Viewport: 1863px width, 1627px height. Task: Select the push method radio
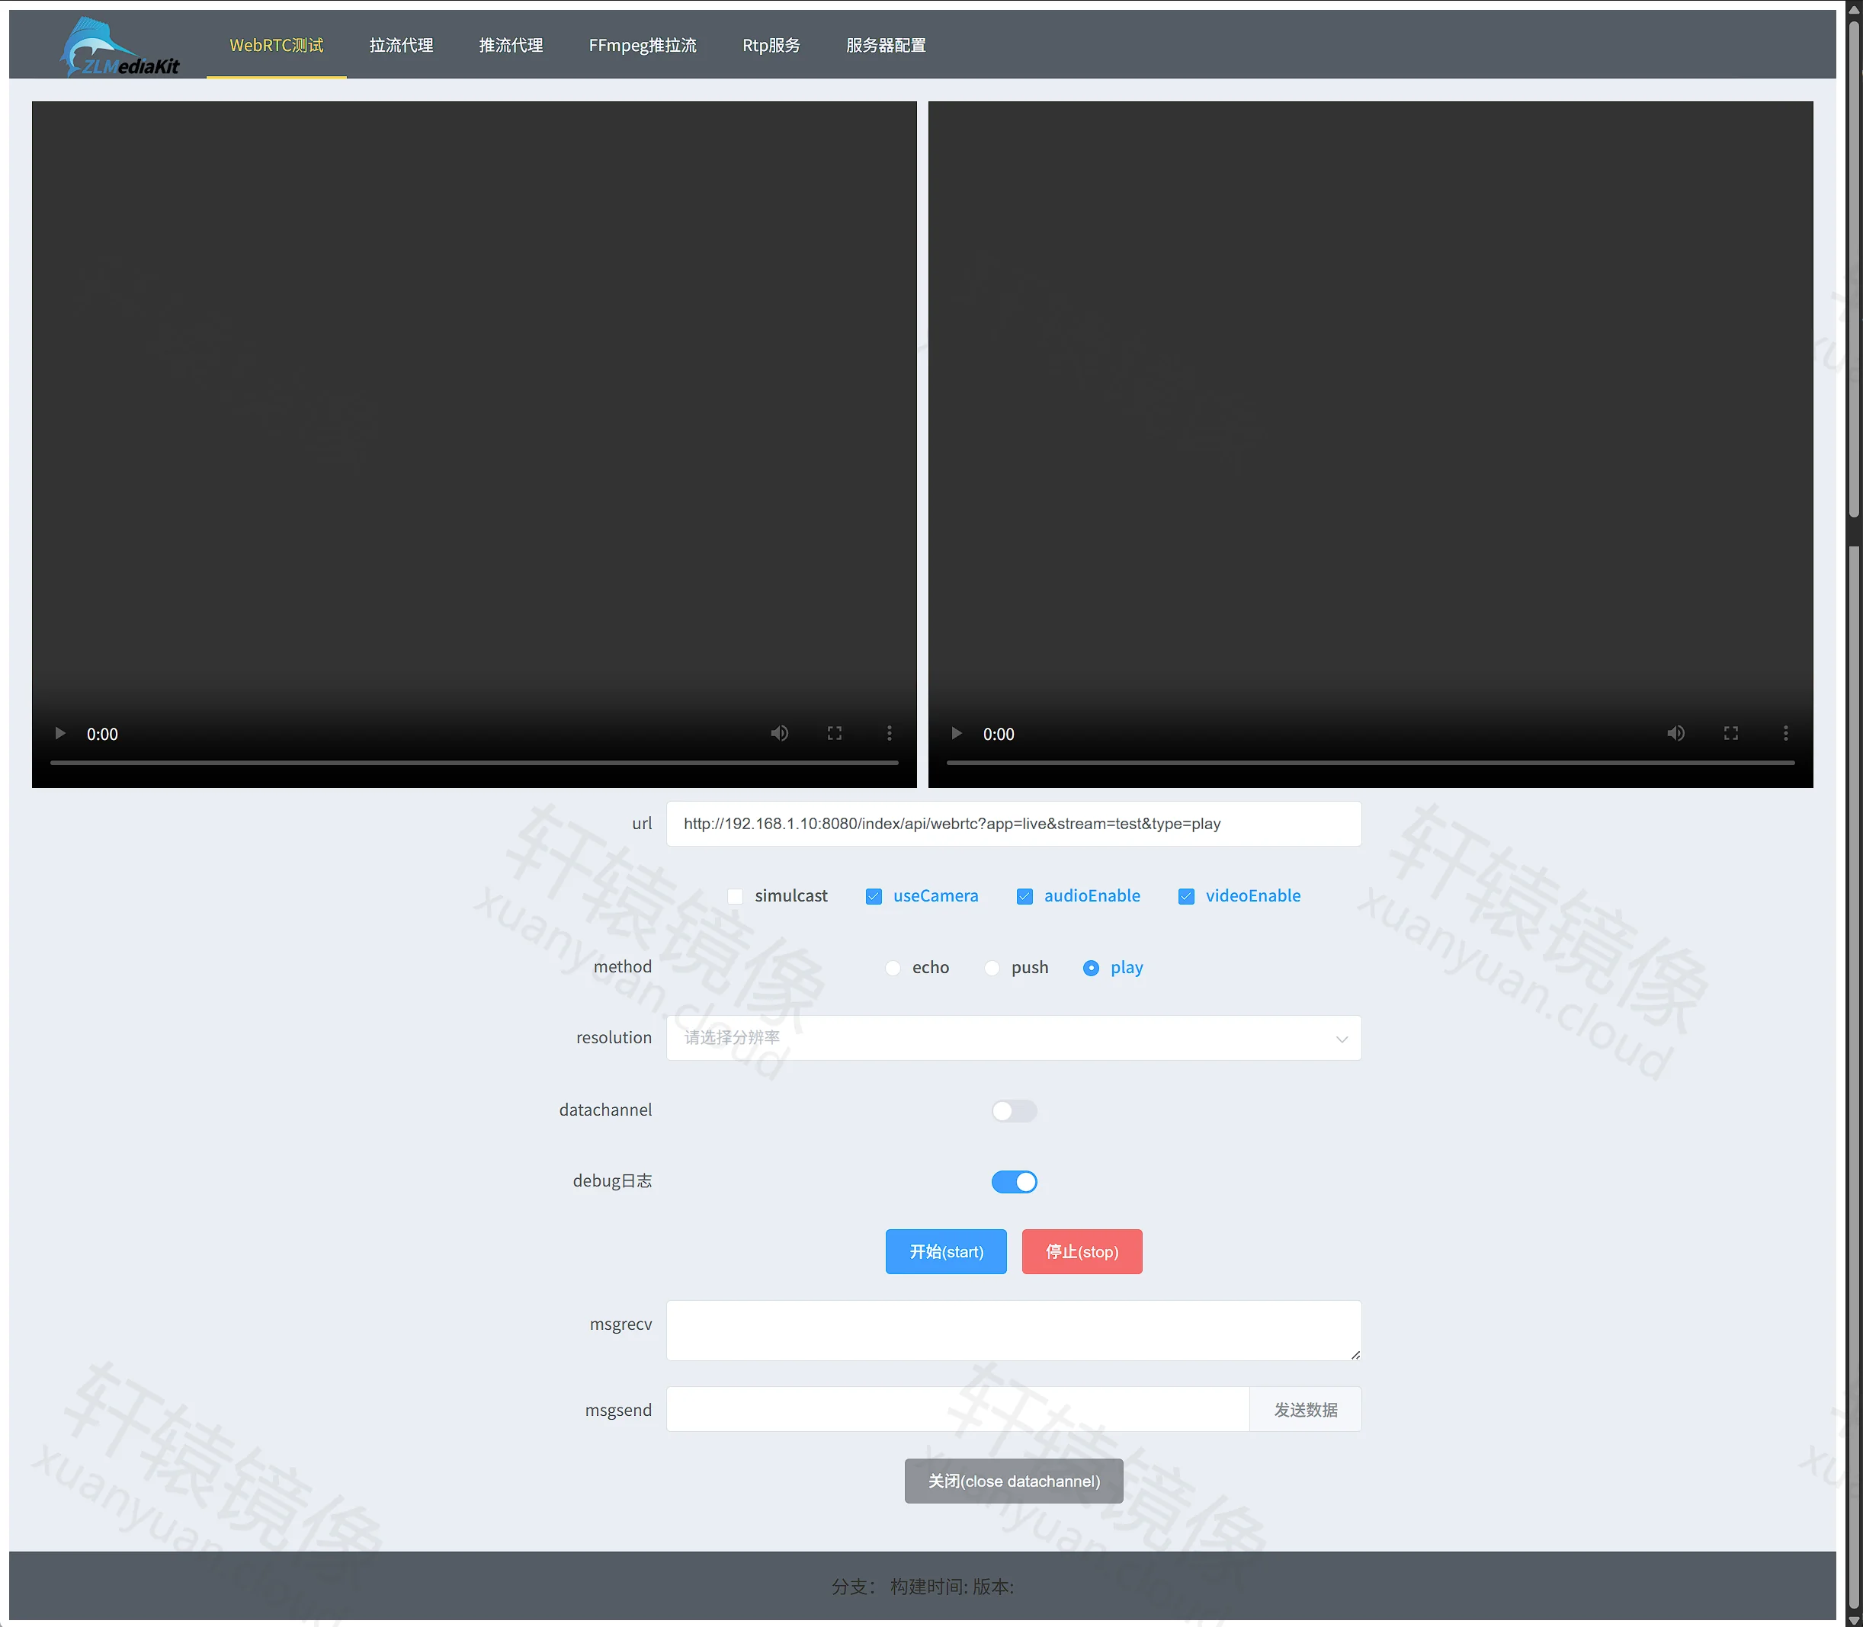pyautogui.click(x=992, y=969)
